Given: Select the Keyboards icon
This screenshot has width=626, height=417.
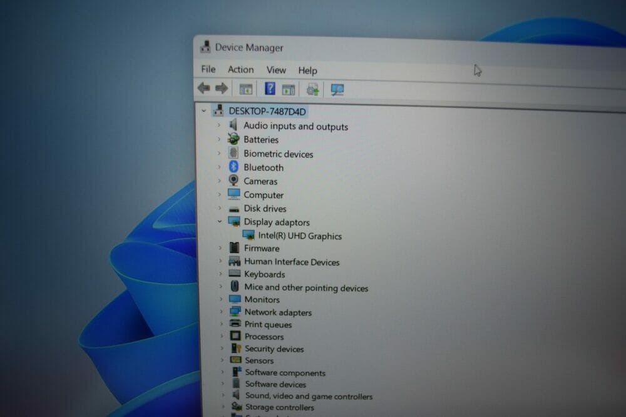Looking at the screenshot, I should (234, 273).
